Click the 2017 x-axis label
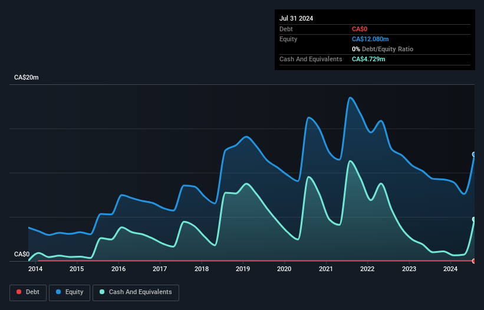This screenshot has width=484, height=310. coord(160,269)
